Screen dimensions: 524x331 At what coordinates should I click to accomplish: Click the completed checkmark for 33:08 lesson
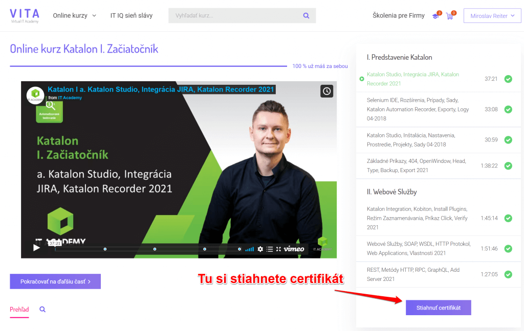pyautogui.click(x=508, y=109)
